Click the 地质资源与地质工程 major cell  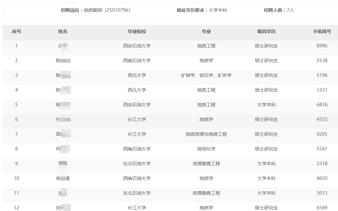(206, 134)
